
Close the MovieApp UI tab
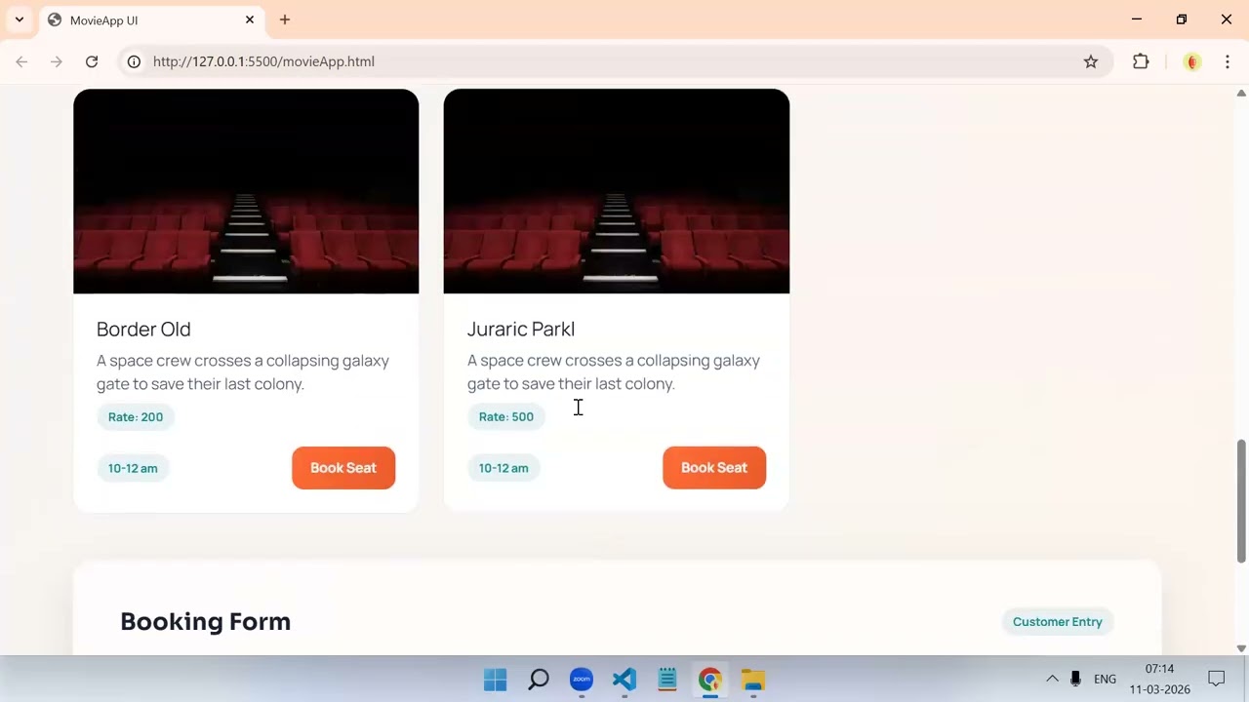click(250, 19)
